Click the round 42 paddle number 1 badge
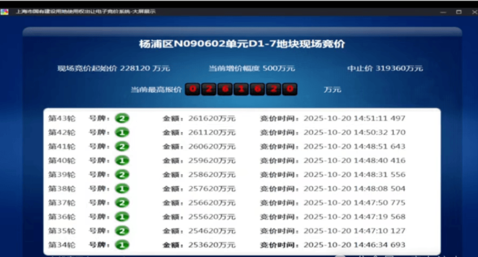This screenshot has width=478, height=257. point(122,132)
